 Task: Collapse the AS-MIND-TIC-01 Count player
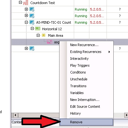click(x=26, y=22)
